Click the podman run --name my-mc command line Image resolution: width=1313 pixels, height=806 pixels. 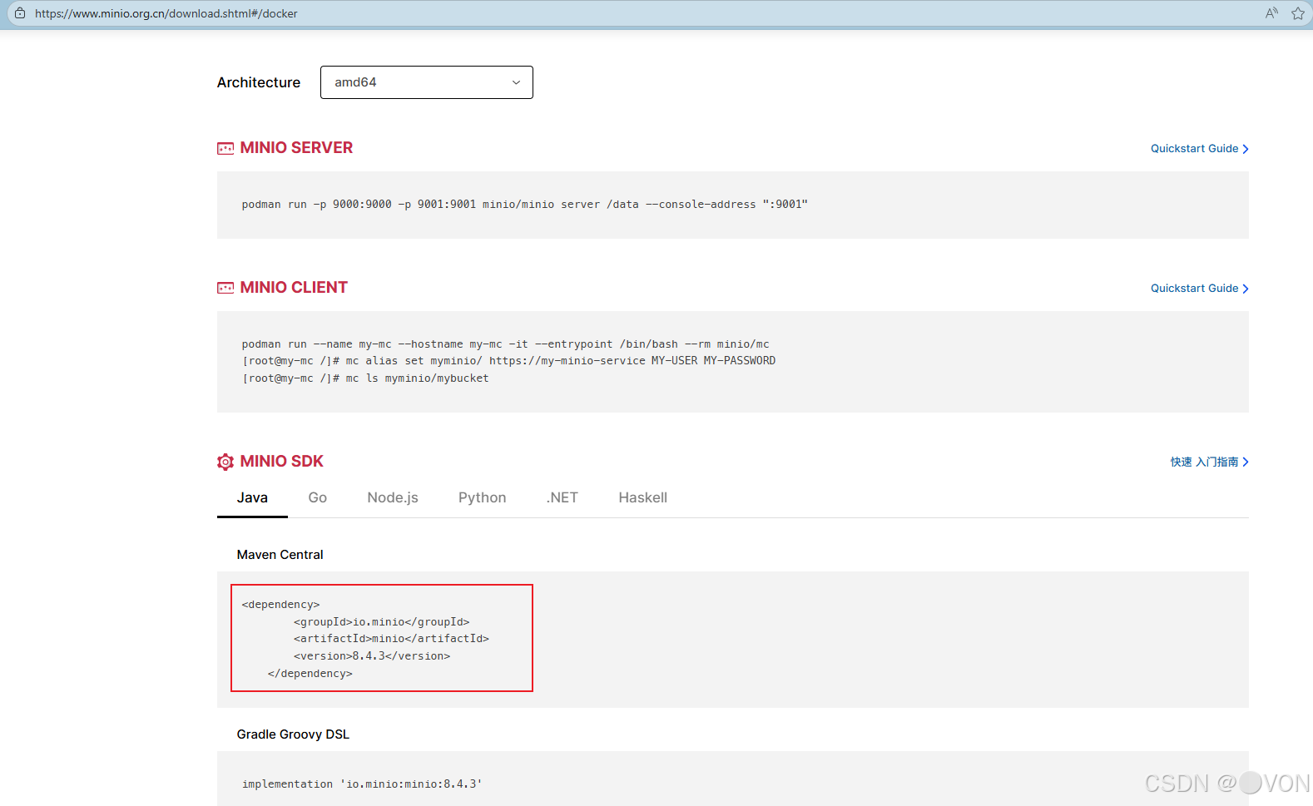coord(506,344)
